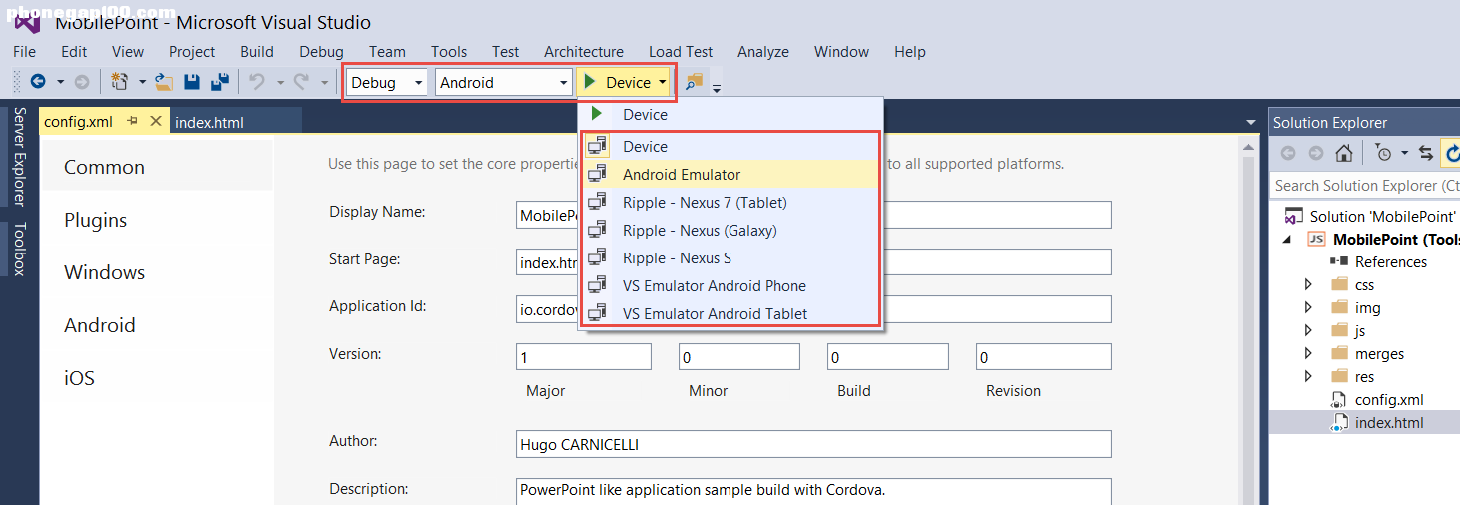
Task: Click the Navigate Backward arrow icon
Action: [x=38, y=82]
